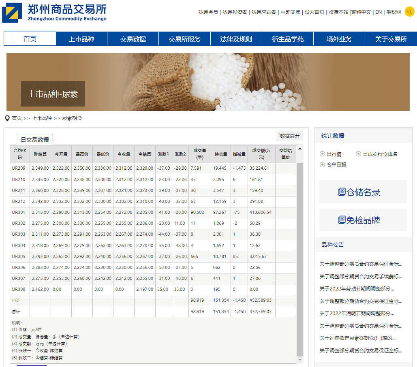Open the 法律及规则 navigation menu

point(236,39)
